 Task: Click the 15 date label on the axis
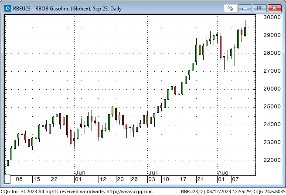pyautogui.click(x=37, y=179)
